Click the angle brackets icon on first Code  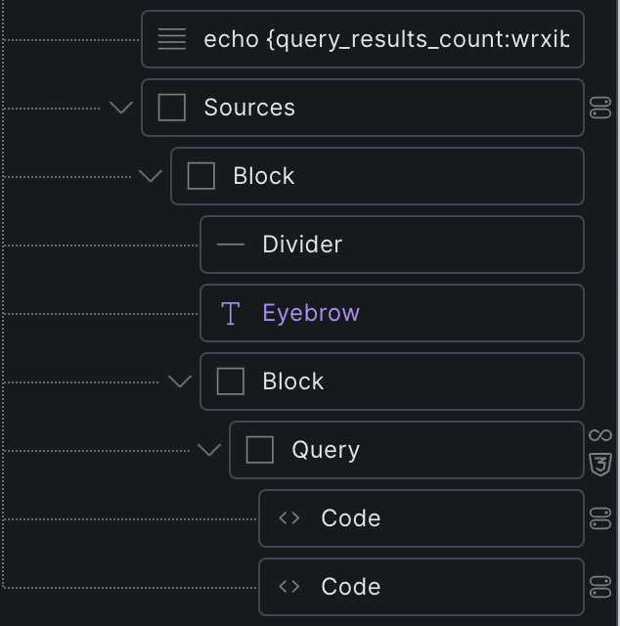pyautogui.click(x=289, y=518)
